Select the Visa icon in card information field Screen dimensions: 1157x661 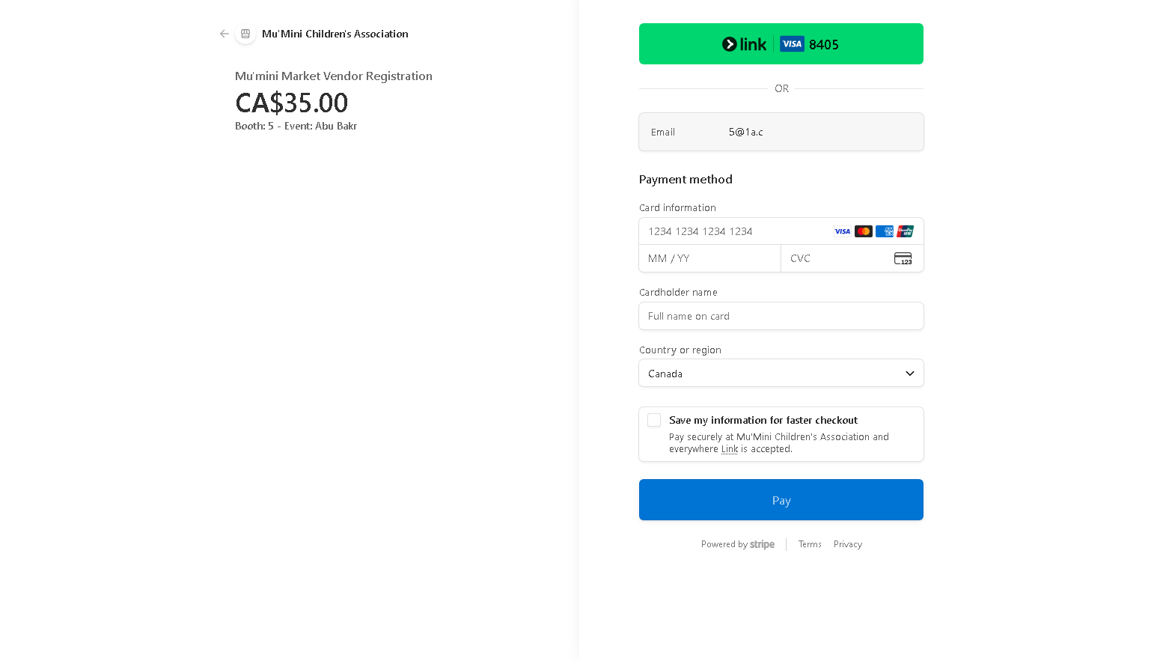pos(842,231)
